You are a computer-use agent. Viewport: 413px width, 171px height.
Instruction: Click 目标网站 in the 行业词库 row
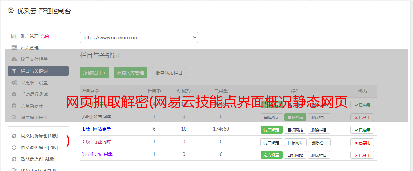pos(295,142)
